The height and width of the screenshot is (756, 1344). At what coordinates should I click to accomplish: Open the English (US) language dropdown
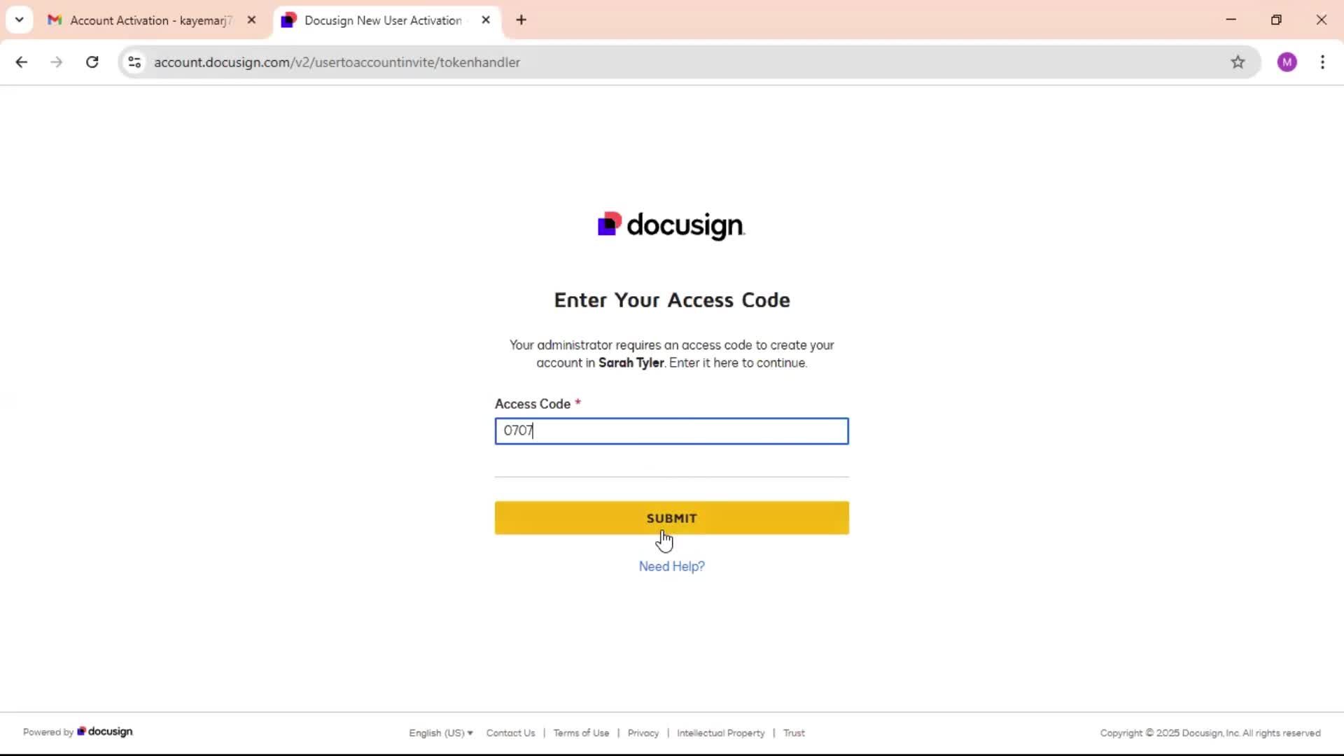click(x=440, y=733)
